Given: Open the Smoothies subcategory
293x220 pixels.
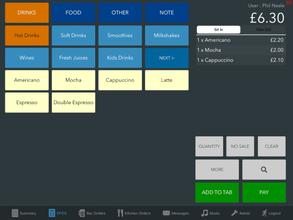Looking at the screenshot, I should [x=120, y=35].
